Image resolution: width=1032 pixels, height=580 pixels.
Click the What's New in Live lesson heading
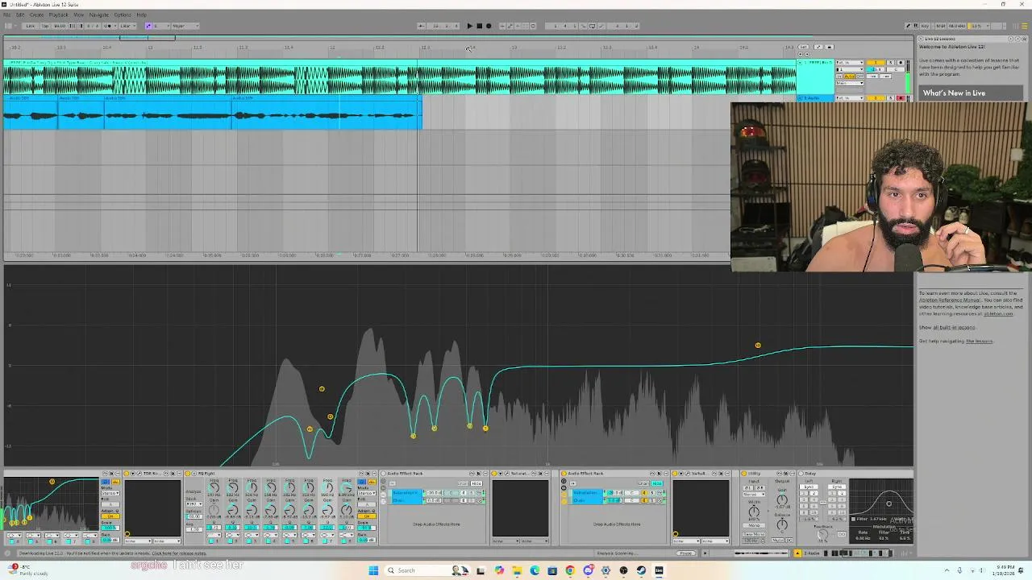click(954, 93)
